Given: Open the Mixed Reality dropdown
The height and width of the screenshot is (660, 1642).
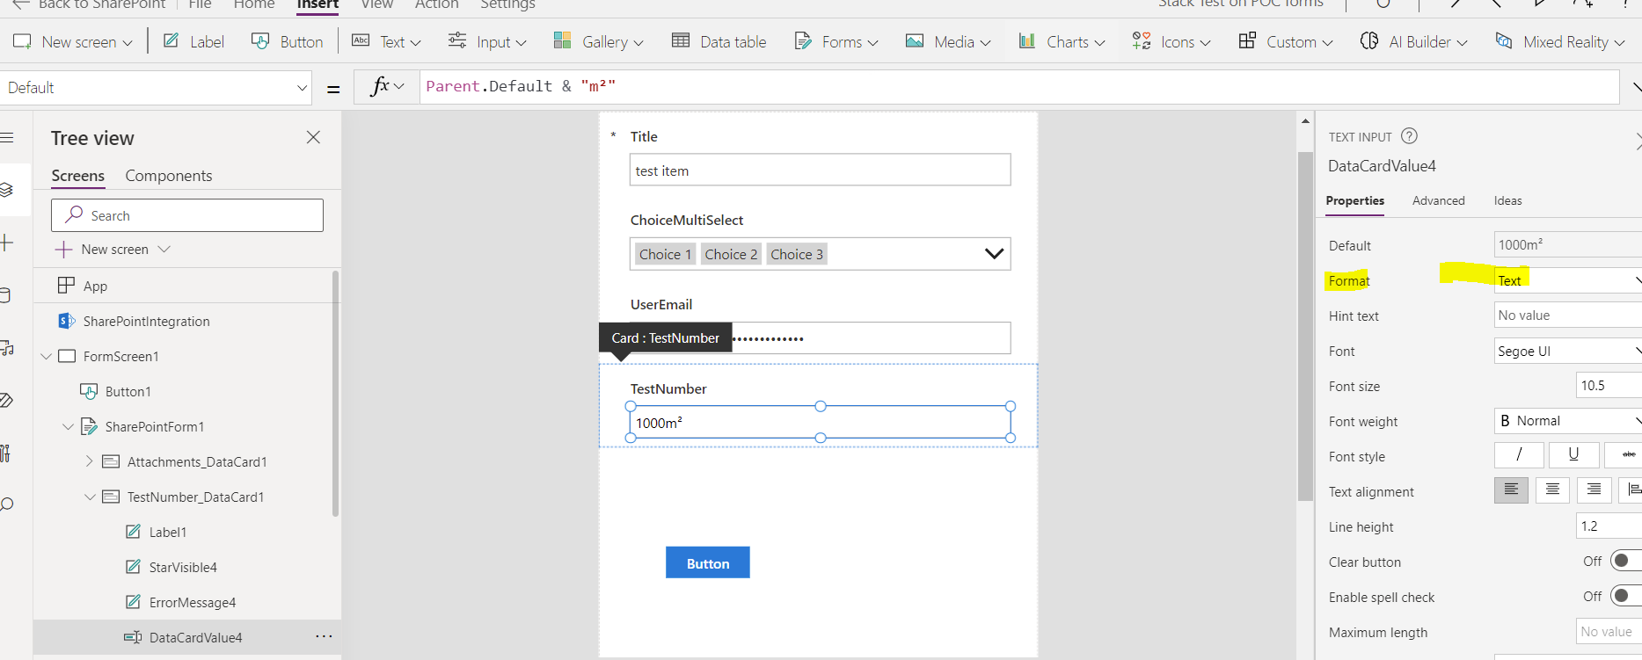Looking at the screenshot, I should pyautogui.click(x=1559, y=41).
